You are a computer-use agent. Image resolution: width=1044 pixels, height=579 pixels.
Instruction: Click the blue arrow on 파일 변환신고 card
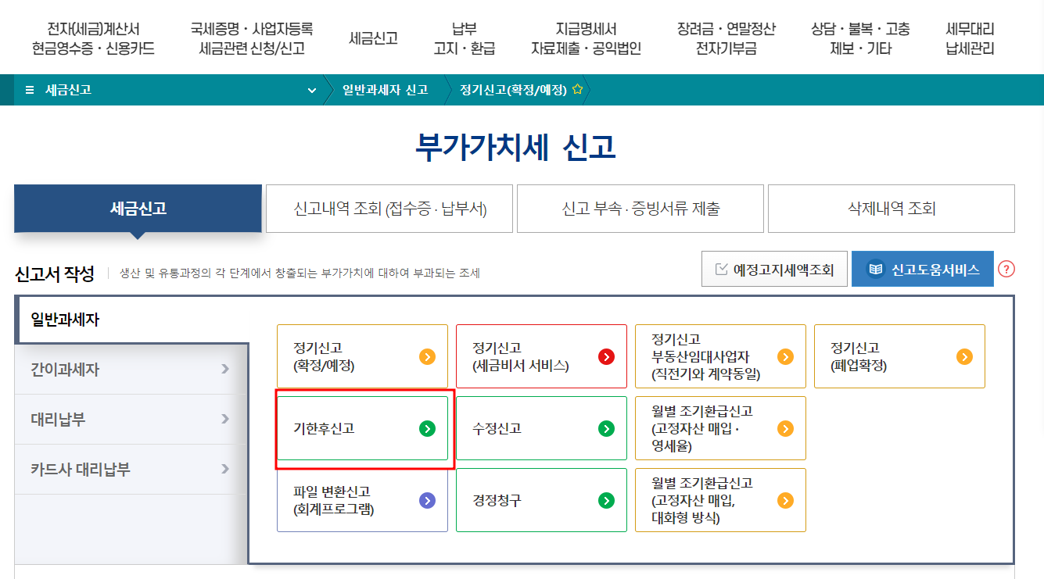pyautogui.click(x=426, y=500)
